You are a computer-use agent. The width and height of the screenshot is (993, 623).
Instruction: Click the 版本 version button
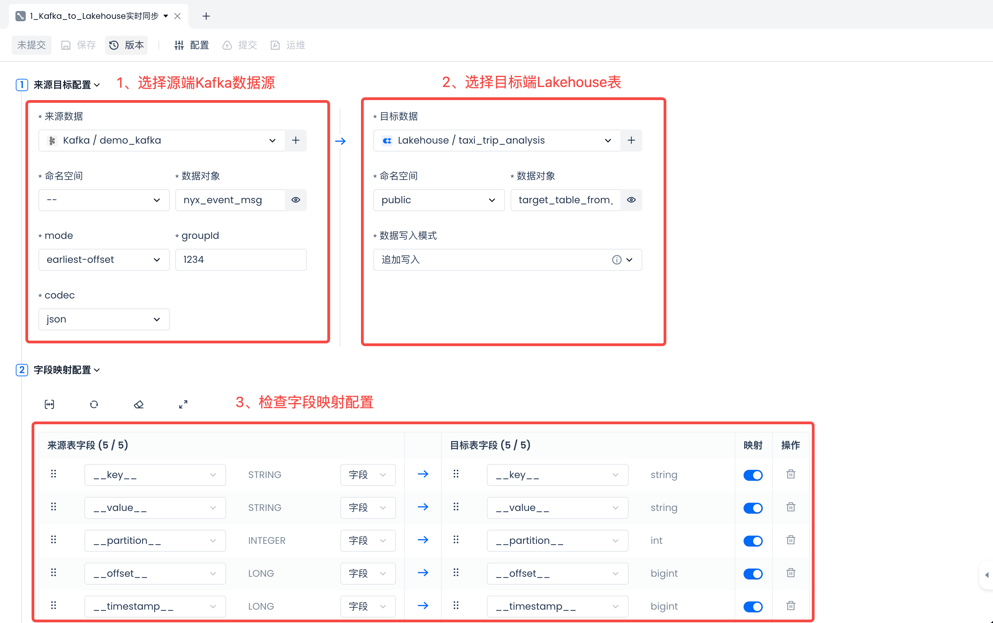[127, 45]
